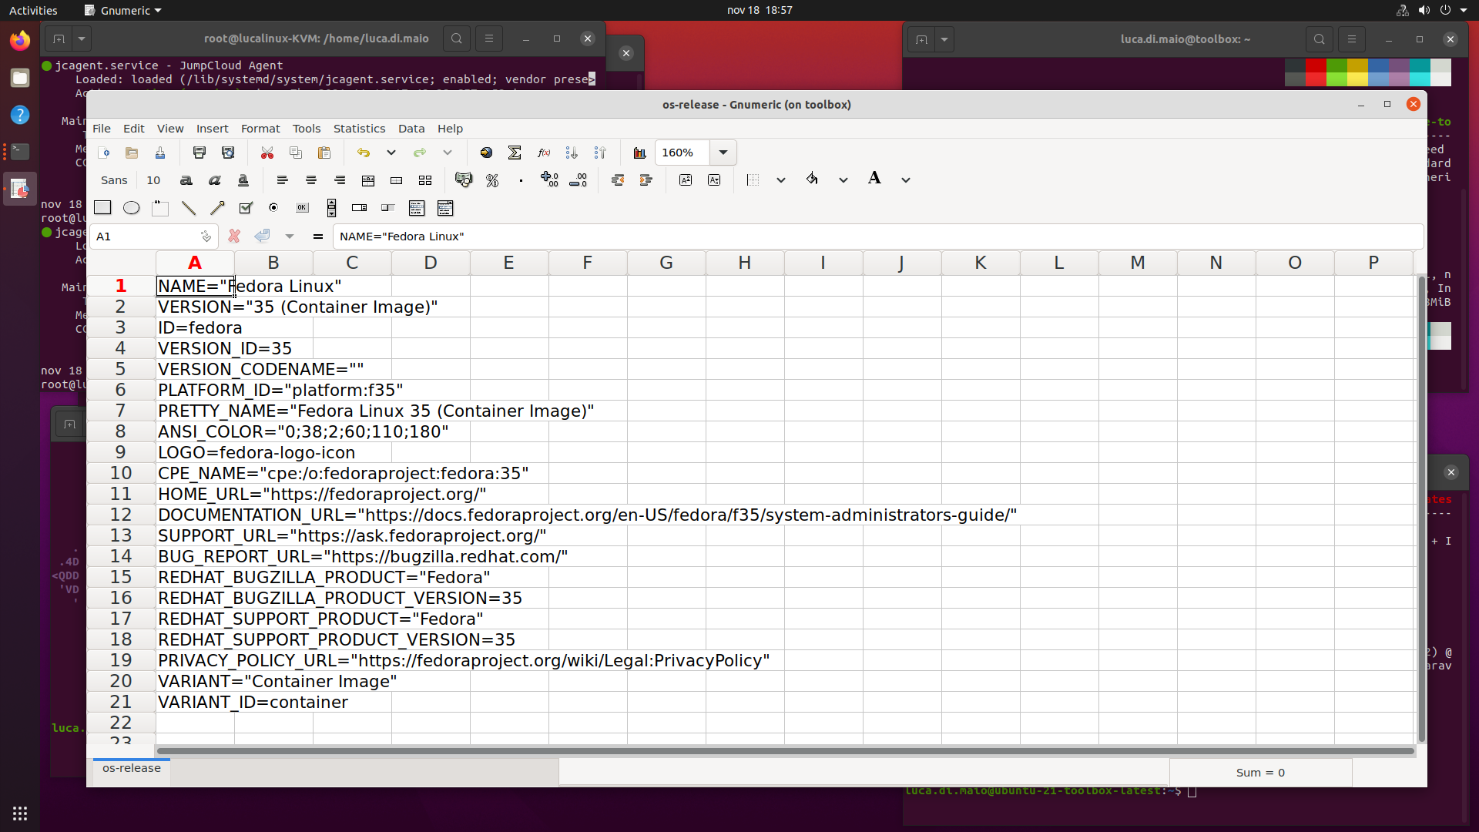
Task: Toggle superscript formatting
Action: coord(686,180)
